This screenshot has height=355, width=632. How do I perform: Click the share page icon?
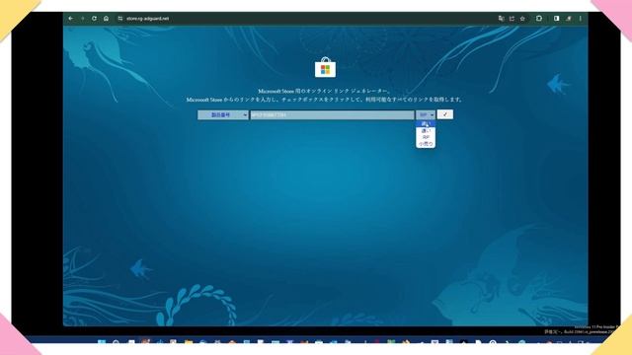tap(512, 19)
